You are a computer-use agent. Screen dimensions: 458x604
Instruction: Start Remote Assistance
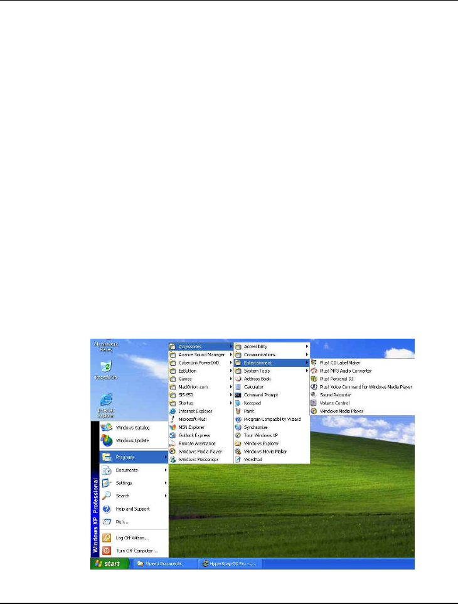click(201, 443)
